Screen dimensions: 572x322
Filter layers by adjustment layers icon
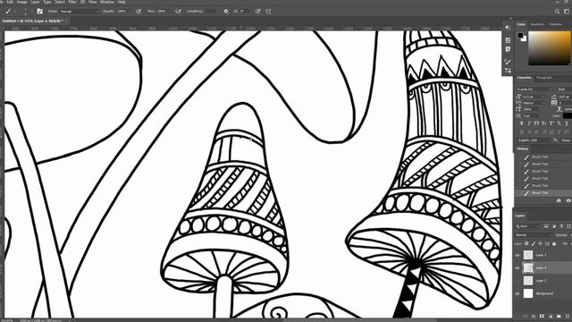[554, 226]
